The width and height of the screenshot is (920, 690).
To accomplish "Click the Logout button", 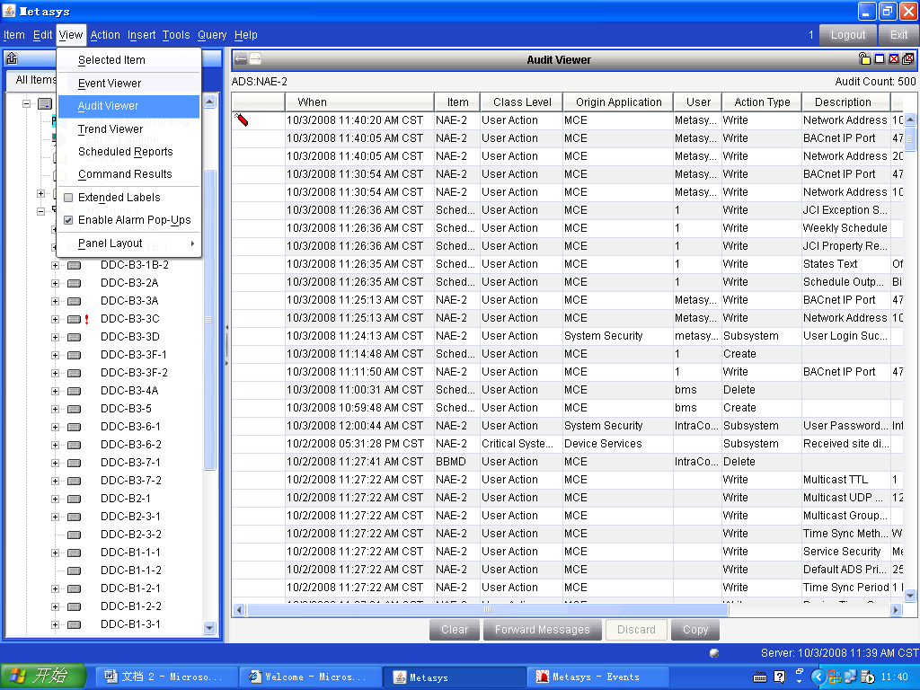I will [x=847, y=35].
